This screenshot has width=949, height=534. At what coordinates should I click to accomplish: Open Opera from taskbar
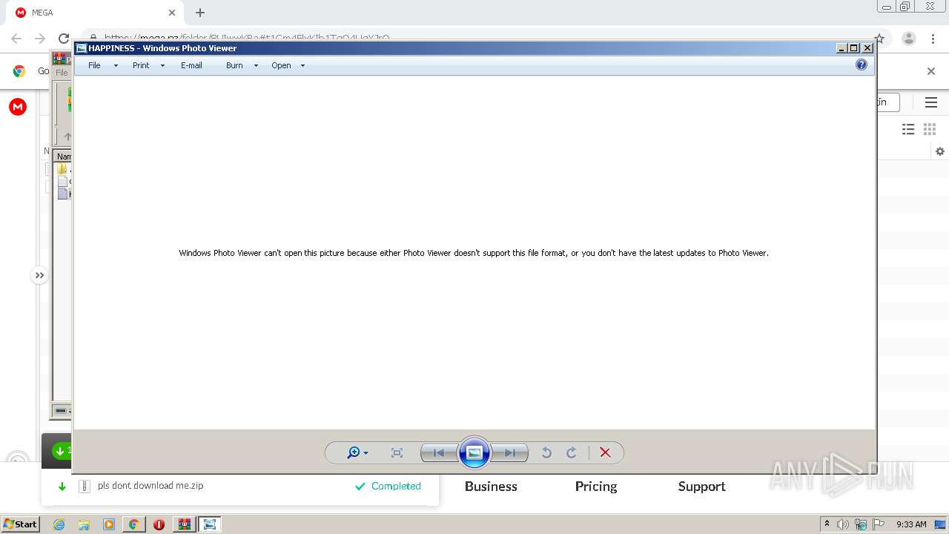[159, 524]
